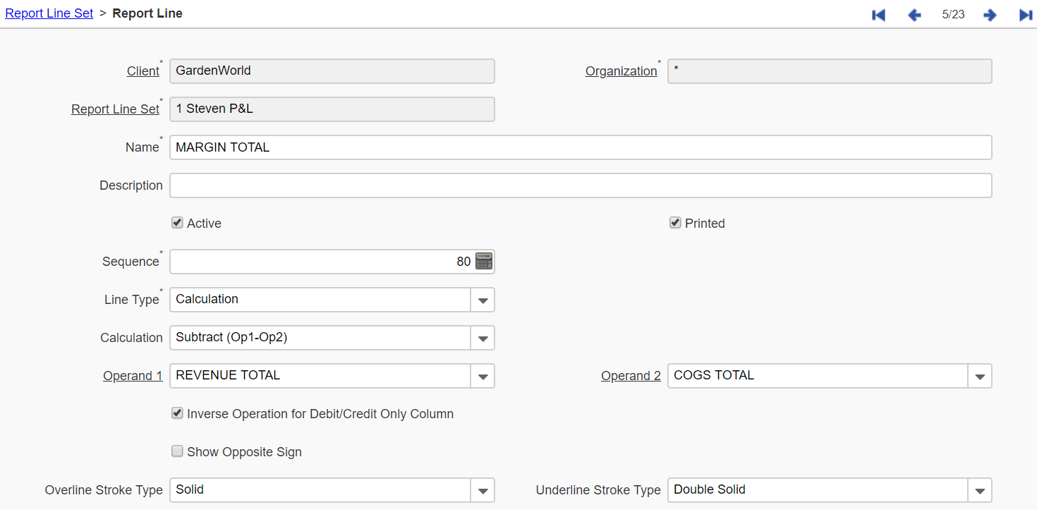Go to the next record
1037x512 pixels.
point(990,14)
